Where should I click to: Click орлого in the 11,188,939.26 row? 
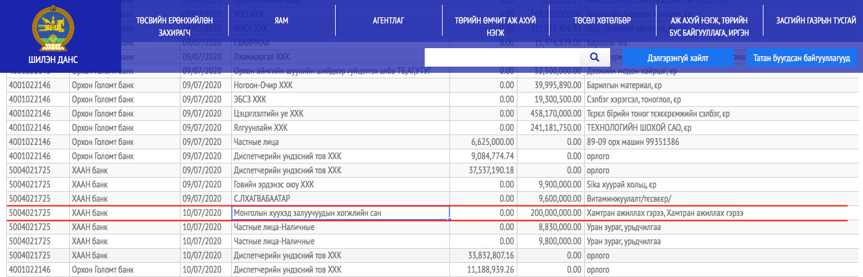point(597,270)
